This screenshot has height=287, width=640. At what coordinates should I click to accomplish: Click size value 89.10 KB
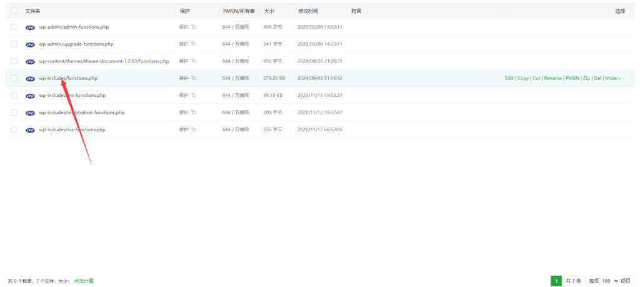pyautogui.click(x=273, y=96)
